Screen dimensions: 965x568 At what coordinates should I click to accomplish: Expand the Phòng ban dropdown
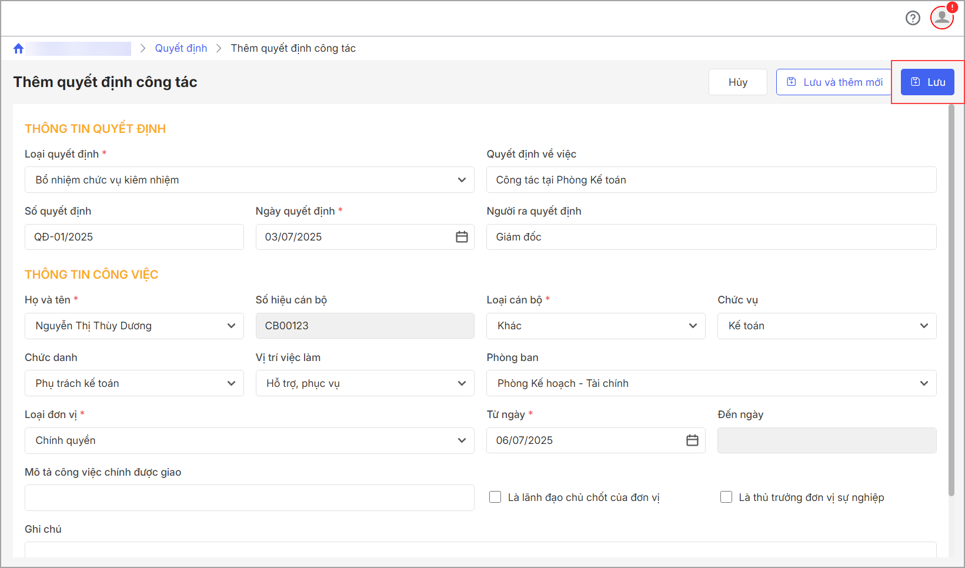711,383
